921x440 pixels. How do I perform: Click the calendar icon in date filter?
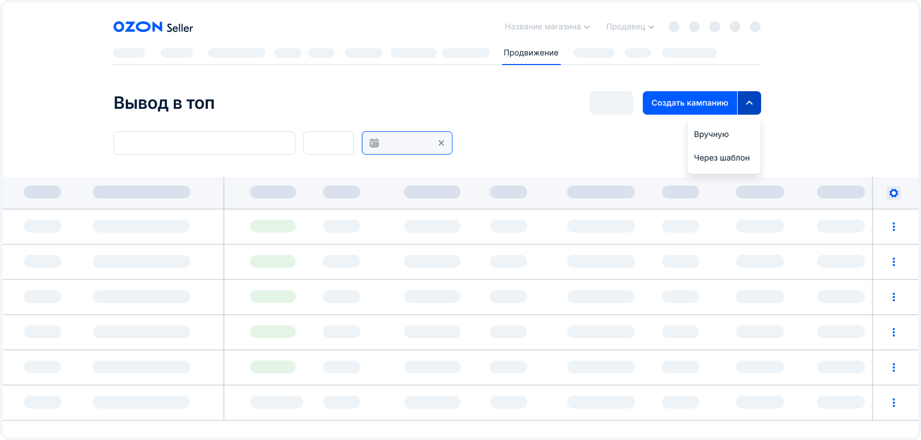[374, 143]
